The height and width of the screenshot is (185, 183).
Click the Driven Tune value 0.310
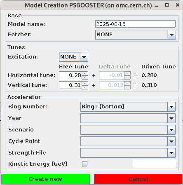pyautogui.click(x=149, y=85)
